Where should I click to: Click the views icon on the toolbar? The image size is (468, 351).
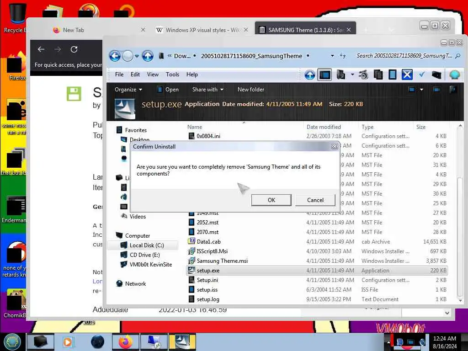tap(341, 74)
